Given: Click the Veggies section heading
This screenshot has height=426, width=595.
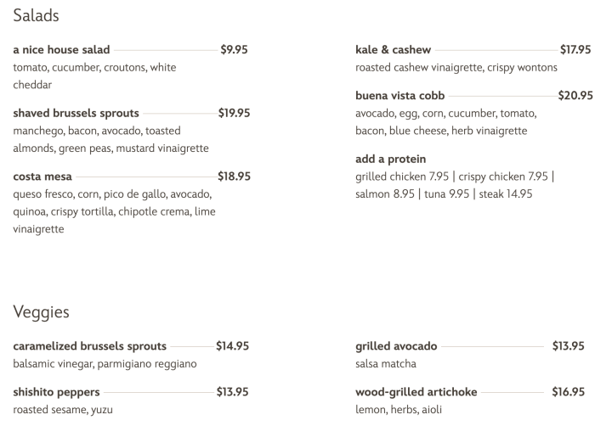Looking at the screenshot, I should 41,312.
